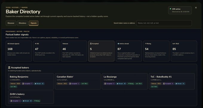
Task: Select the tz4 / BLS card showing 85
Action: pyautogui.click(x=184, y=51)
